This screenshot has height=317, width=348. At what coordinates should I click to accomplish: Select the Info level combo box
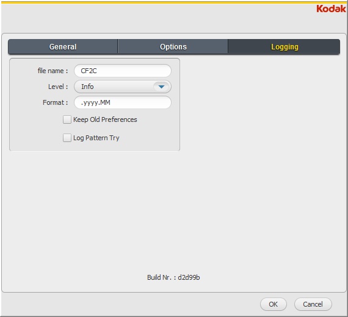[x=123, y=87]
